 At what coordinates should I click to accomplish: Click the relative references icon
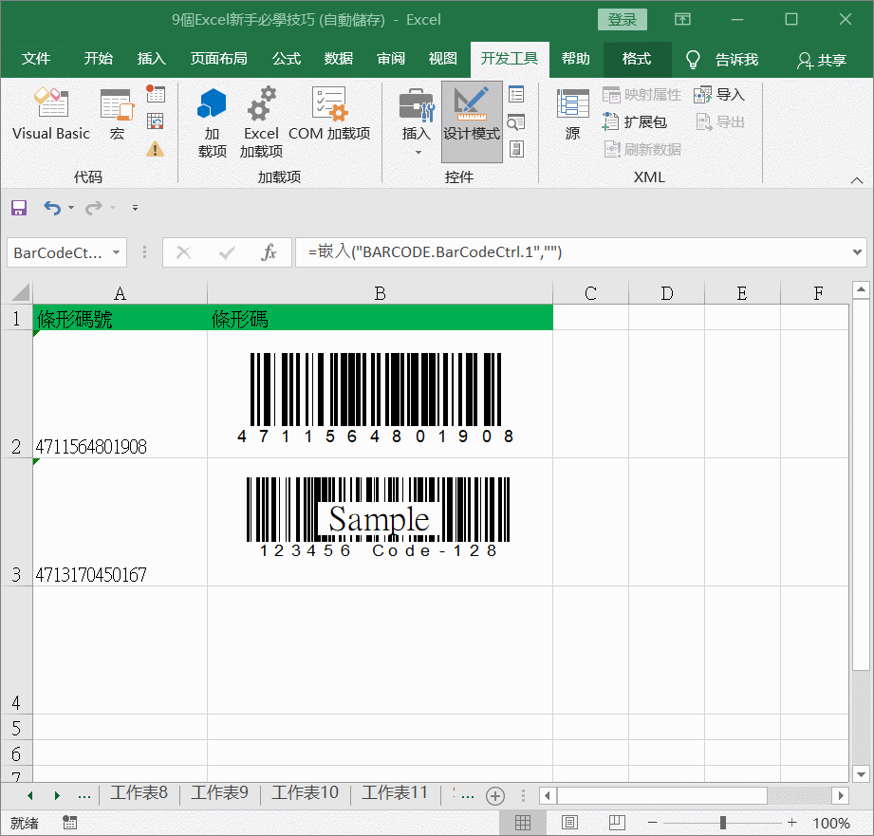156,121
